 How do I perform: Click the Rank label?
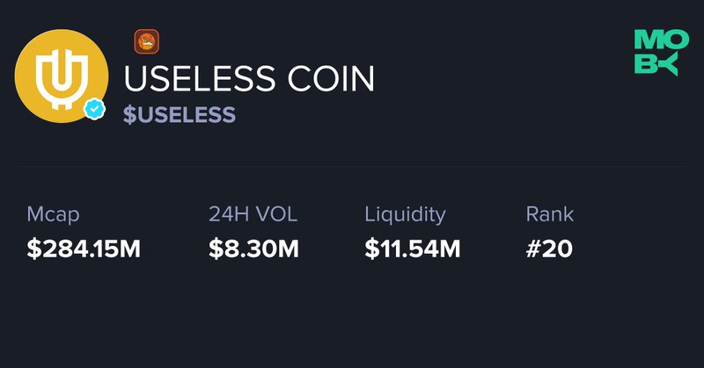click(549, 214)
